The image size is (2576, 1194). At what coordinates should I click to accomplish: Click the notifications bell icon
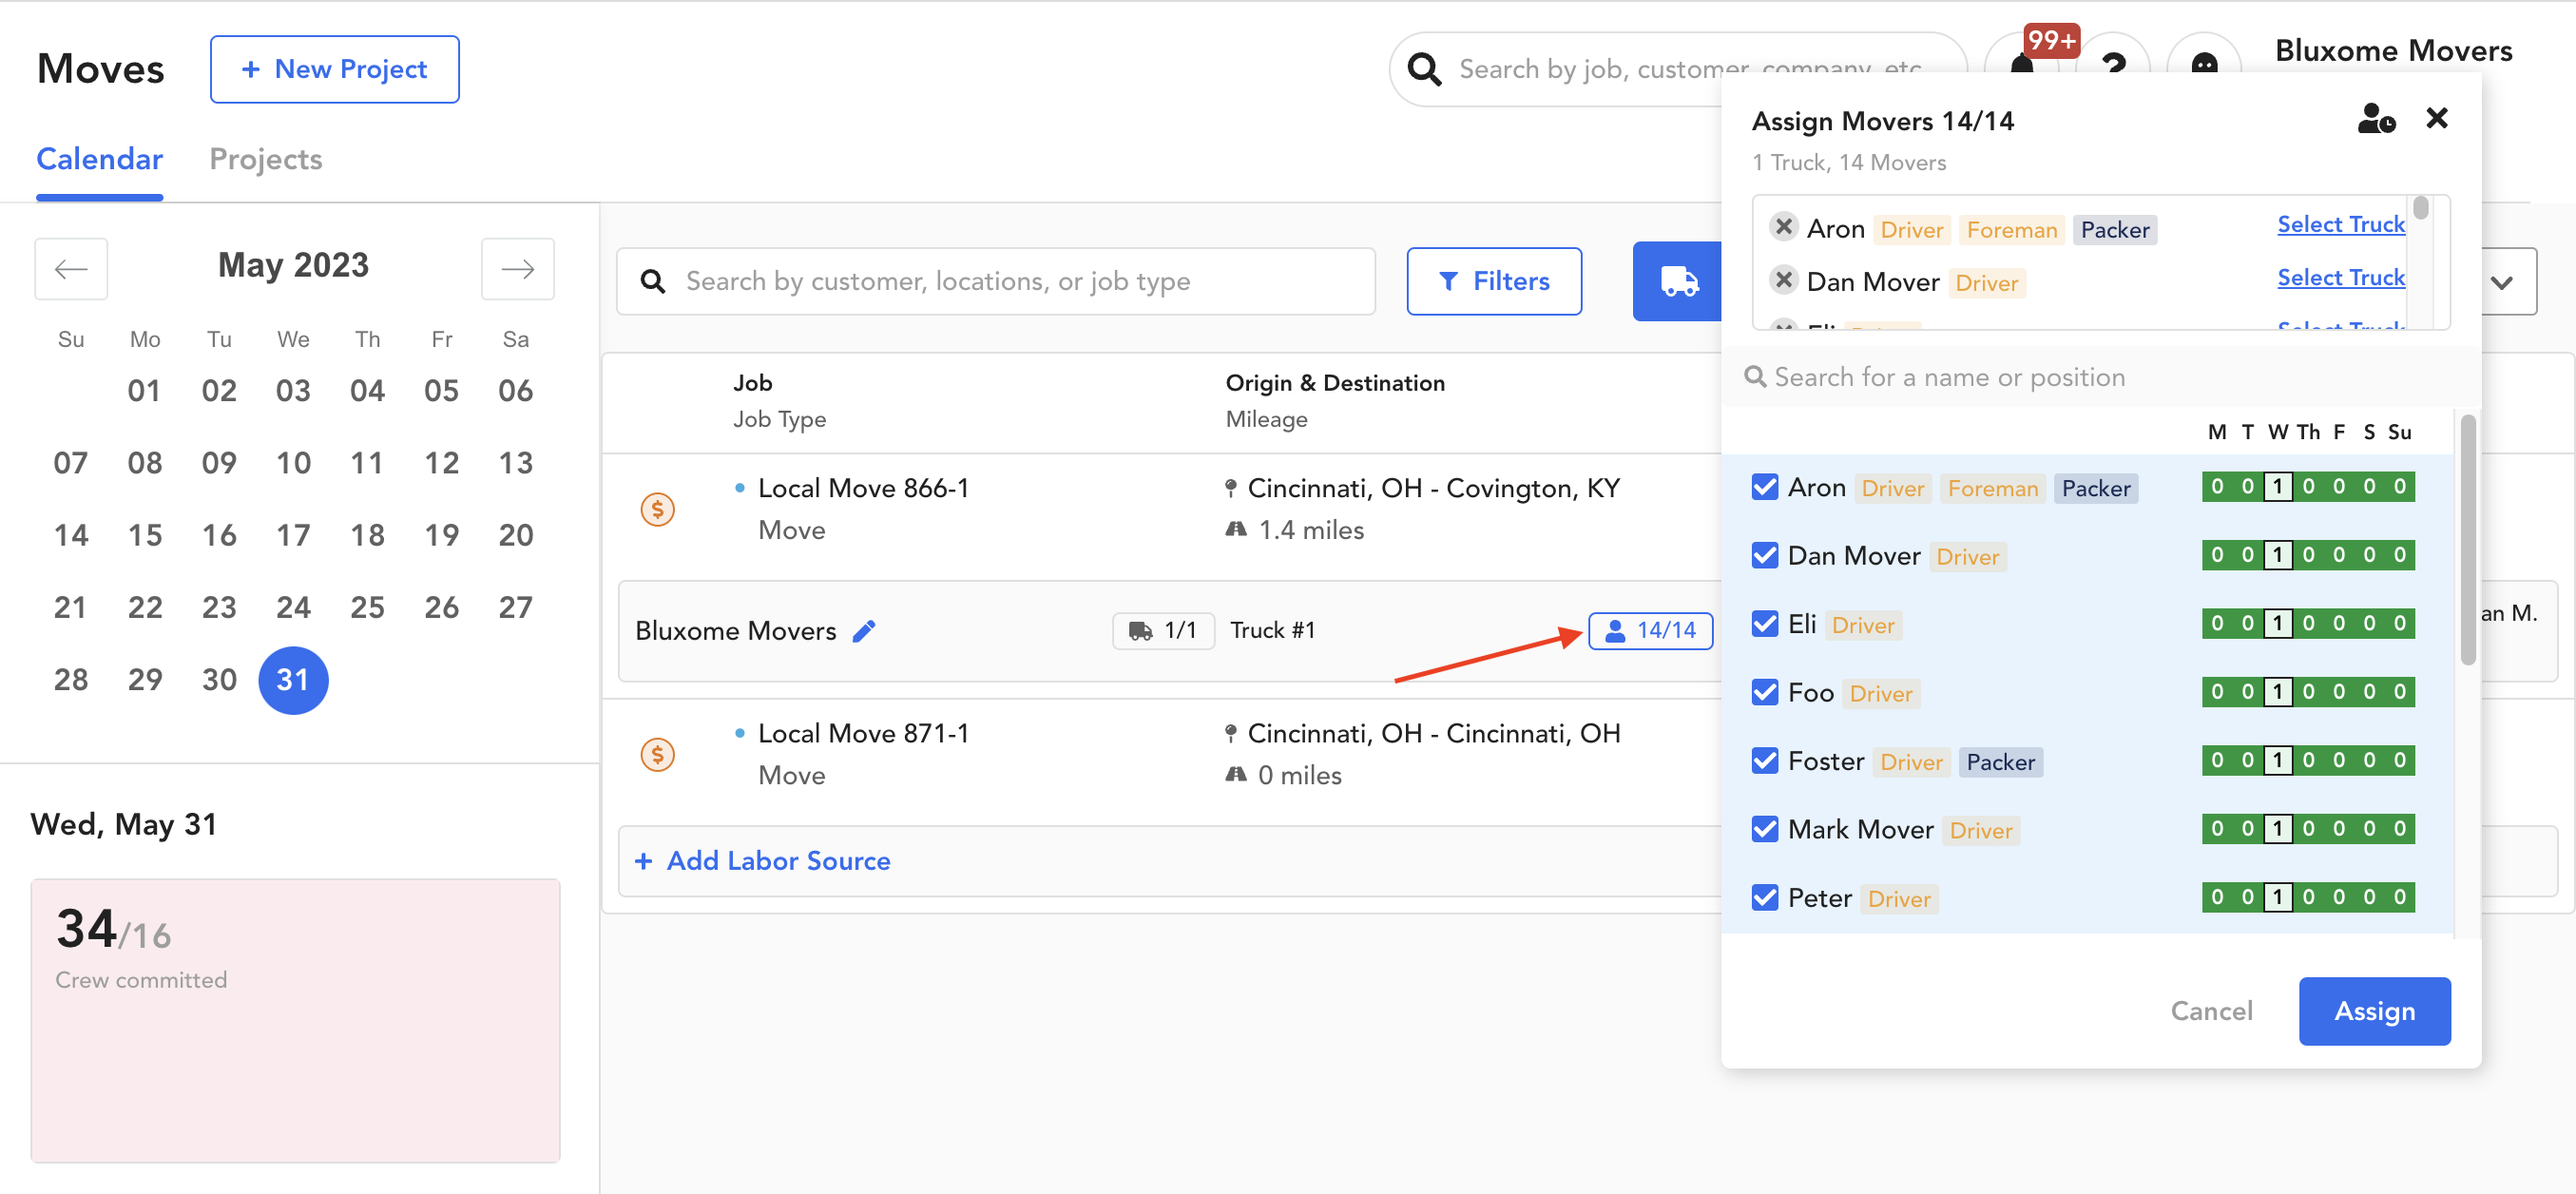[2022, 66]
